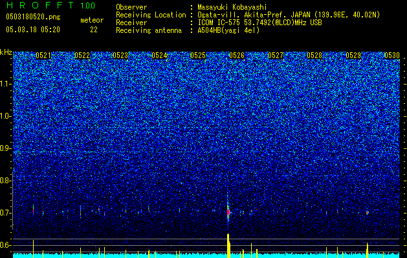
Task: Click the ICOM IC-575 receiver details
Action: [259, 23]
